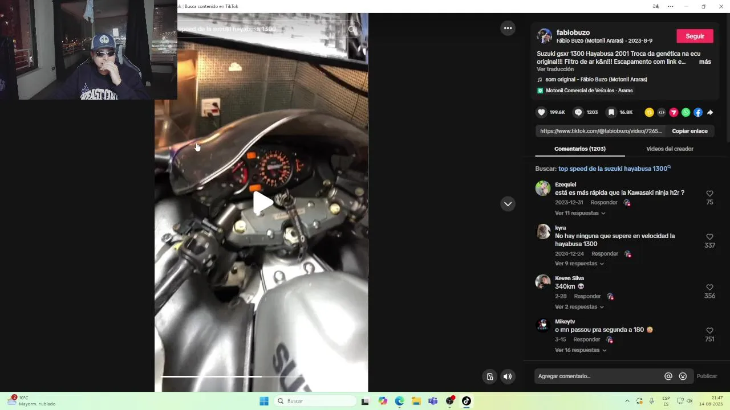Follow fabiobuzo with Seguir button
730x410 pixels.
pyautogui.click(x=695, y=36)
